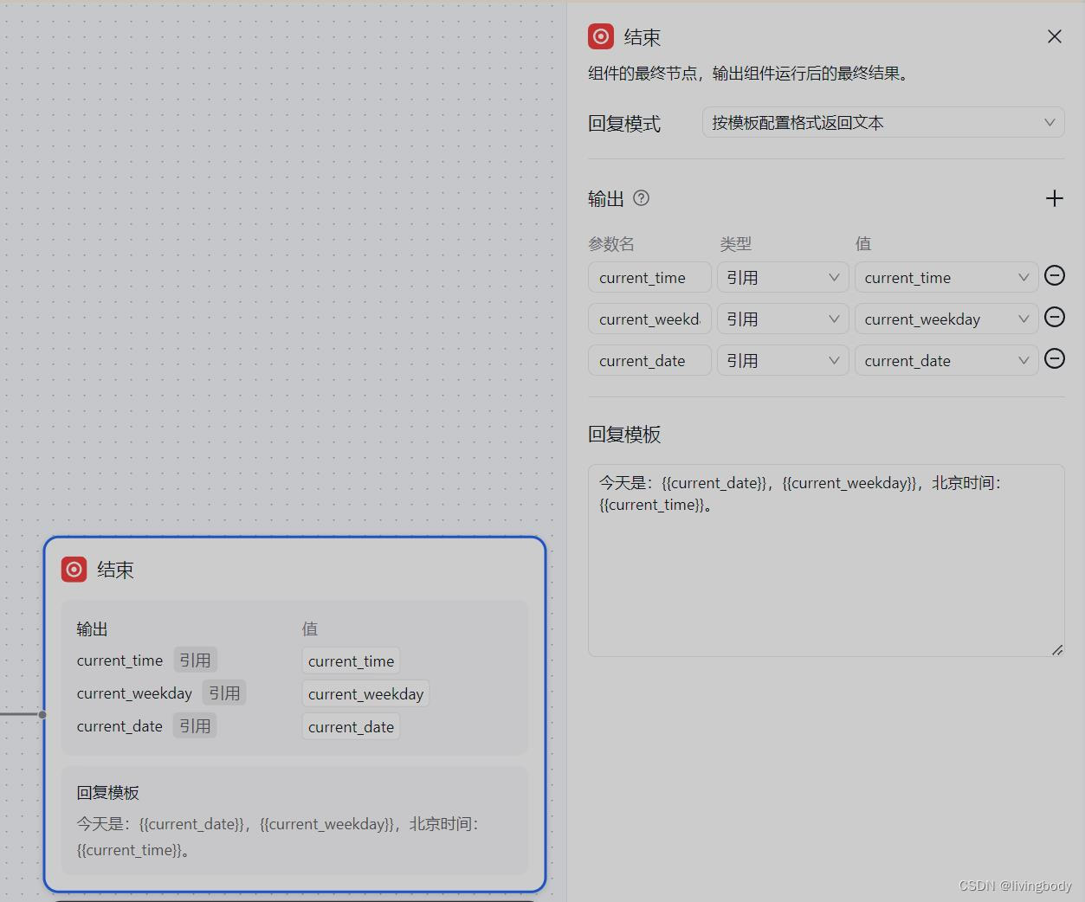Click the 结束 title in right panel
This screenshot has height=902, width=1085.
tap(643, 37)
